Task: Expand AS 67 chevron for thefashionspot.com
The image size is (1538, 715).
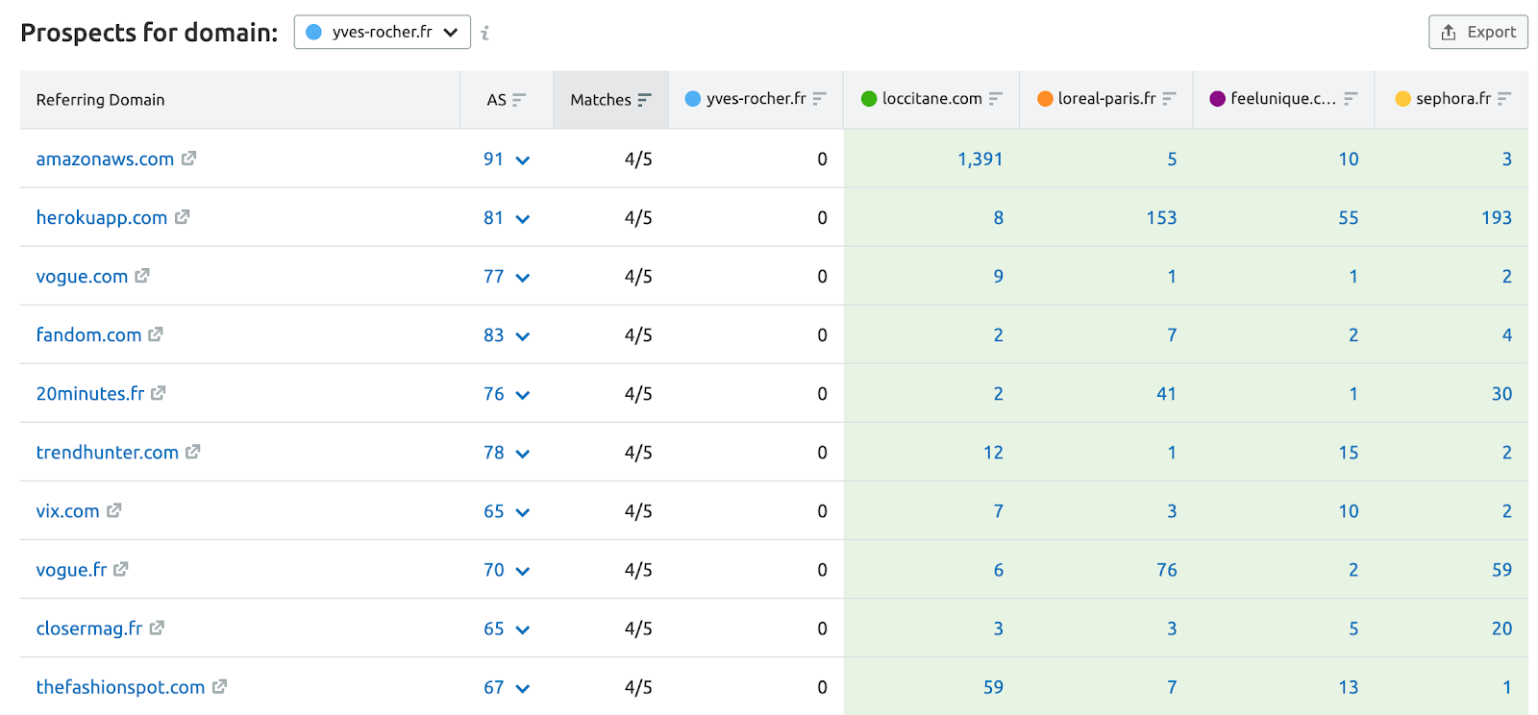Action: click(x=523, y=688)
